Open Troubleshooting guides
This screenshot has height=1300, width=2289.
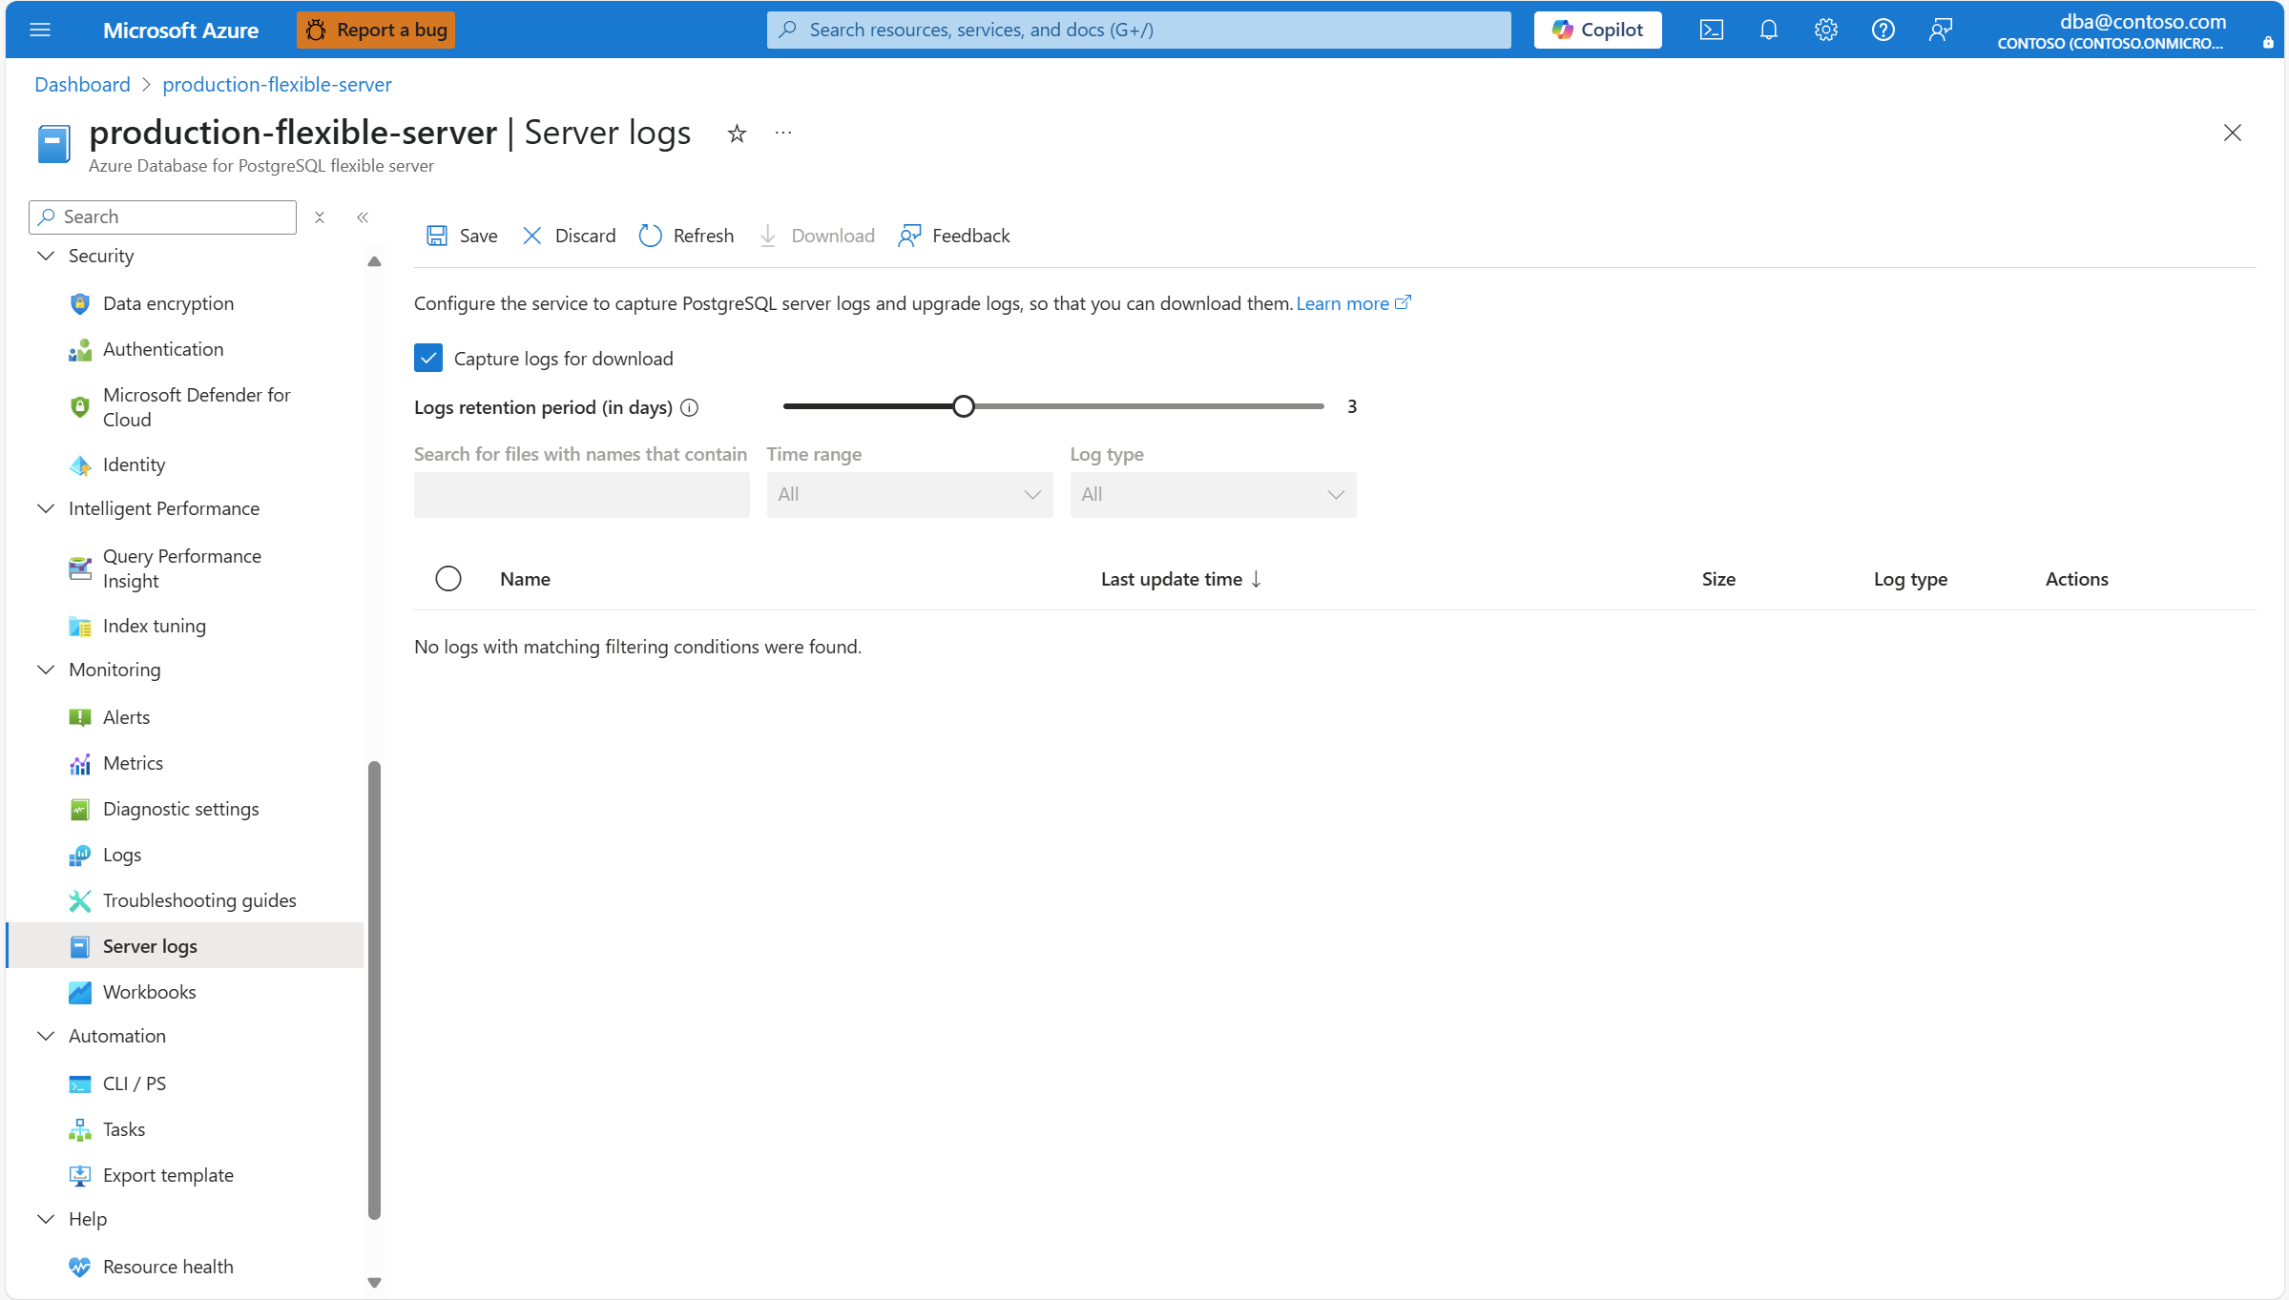pos(199,899)
